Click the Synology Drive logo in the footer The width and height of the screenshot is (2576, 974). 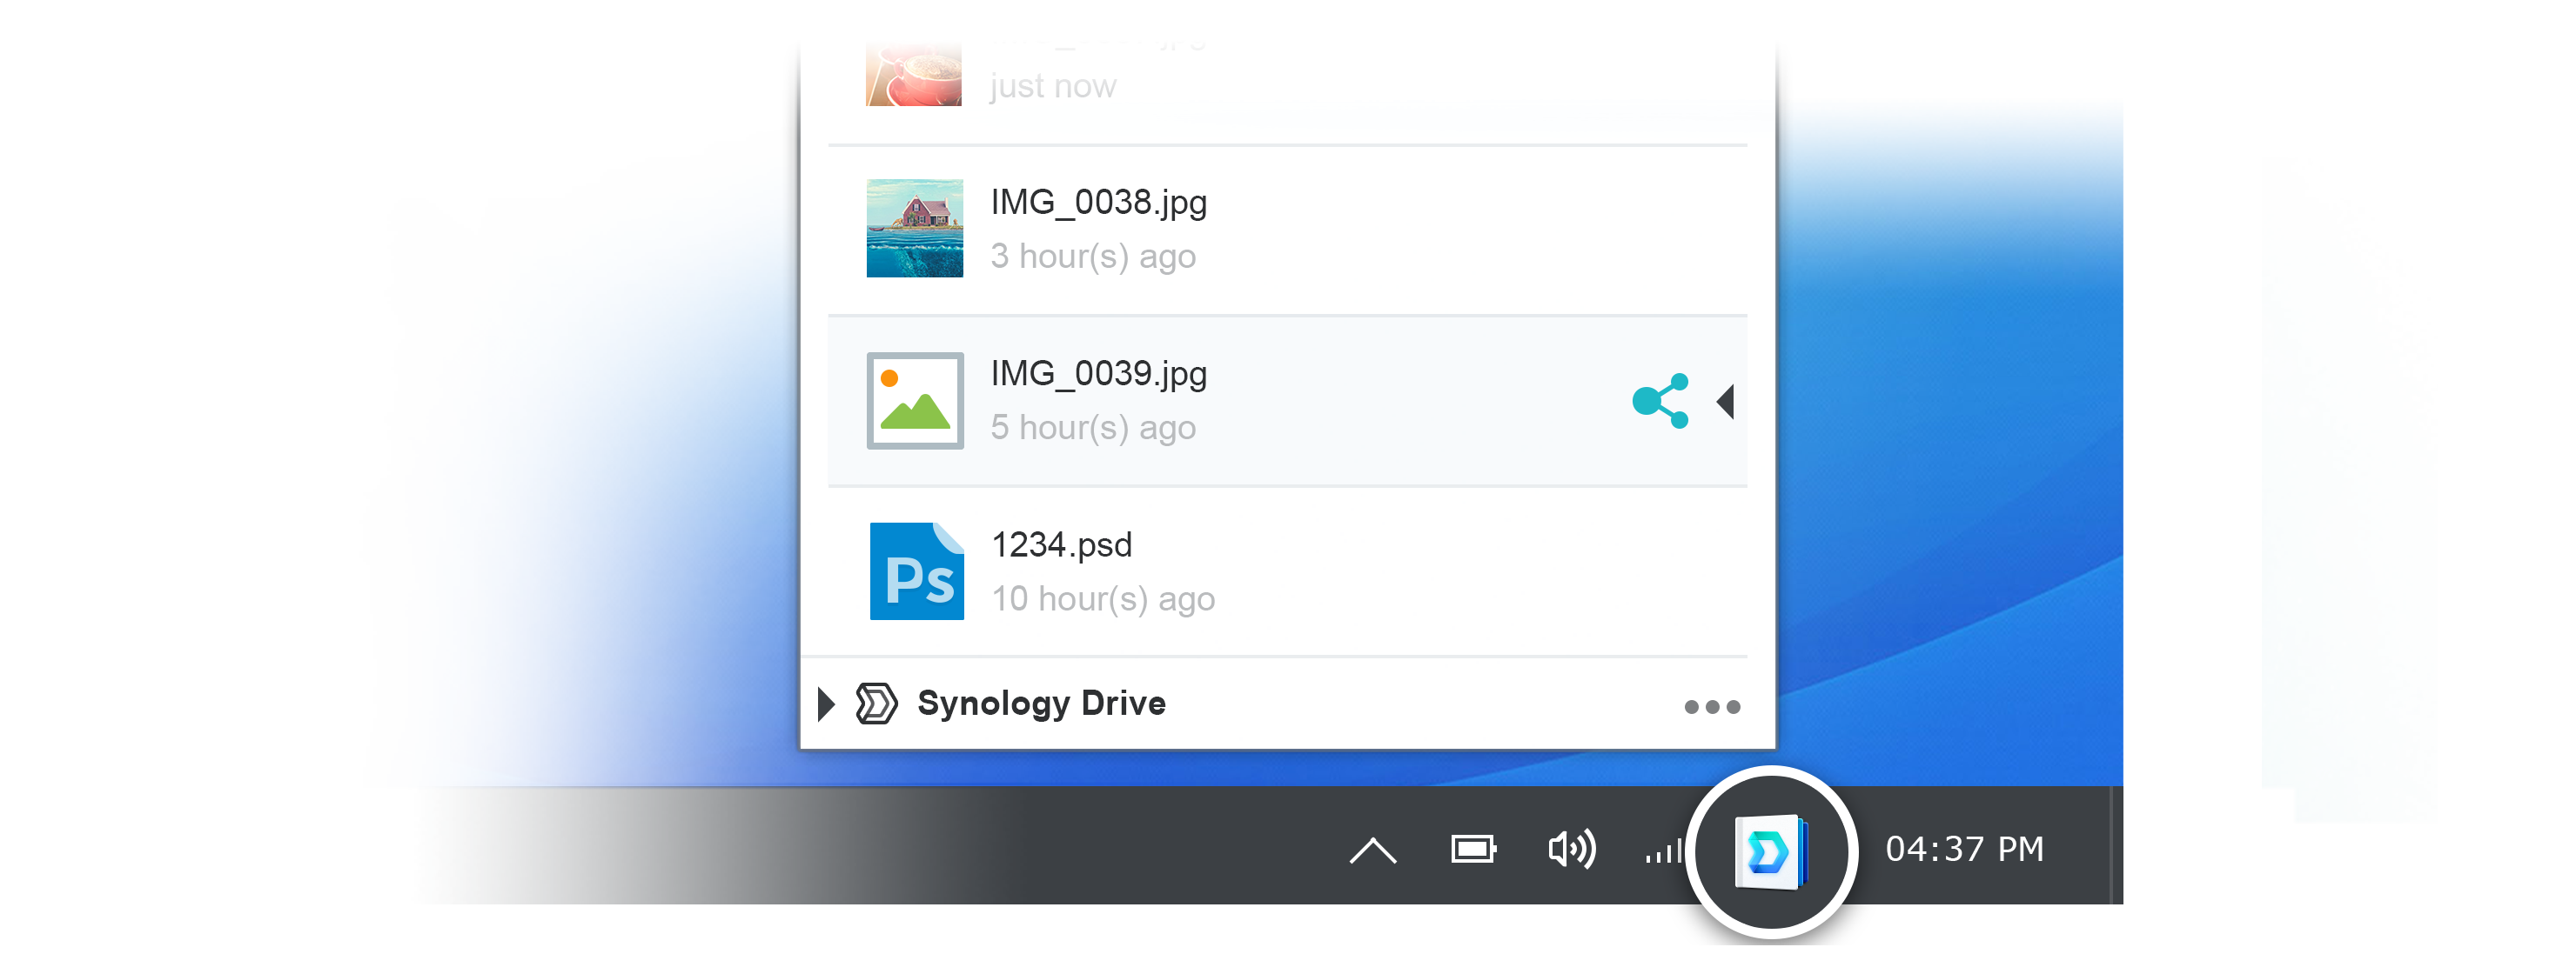click(x=876, y=704)
